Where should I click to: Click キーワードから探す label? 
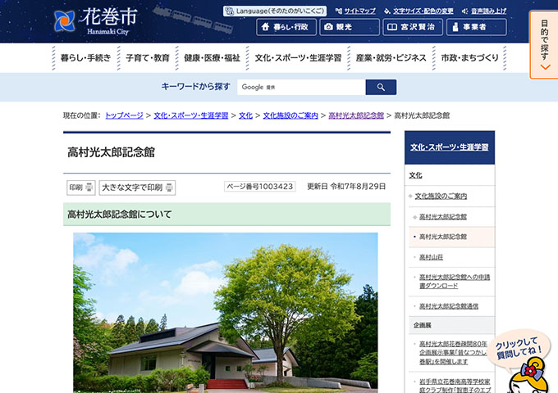tap(196, 87)
